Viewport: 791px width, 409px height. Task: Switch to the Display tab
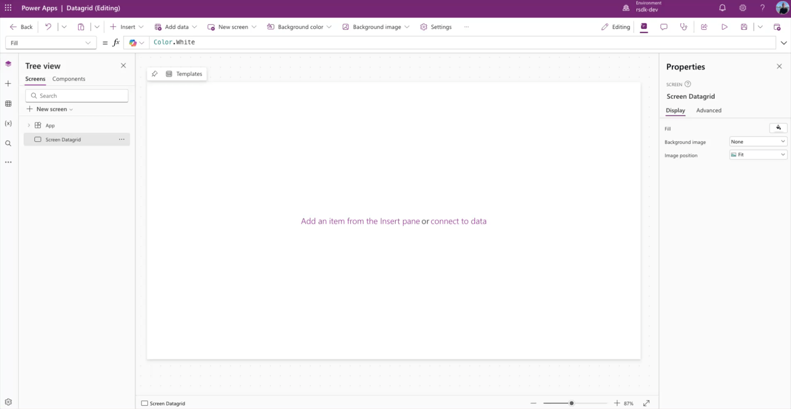click(675, 110)
